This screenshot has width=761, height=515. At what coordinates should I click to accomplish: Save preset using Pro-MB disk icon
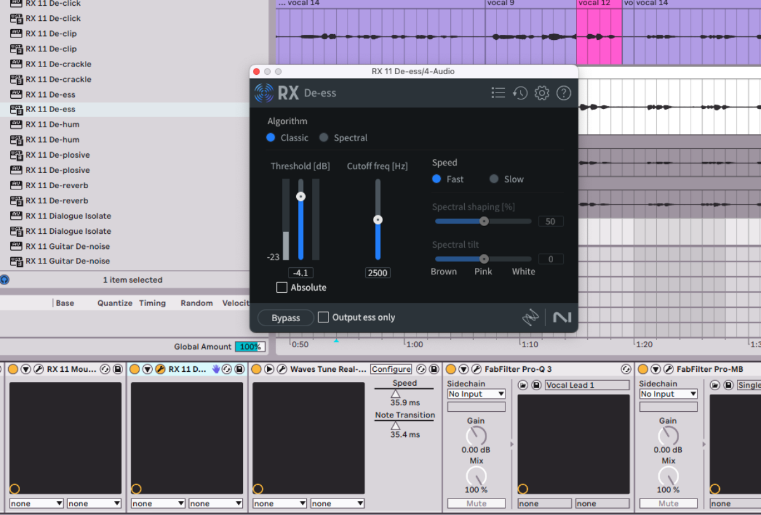[728, 385]
